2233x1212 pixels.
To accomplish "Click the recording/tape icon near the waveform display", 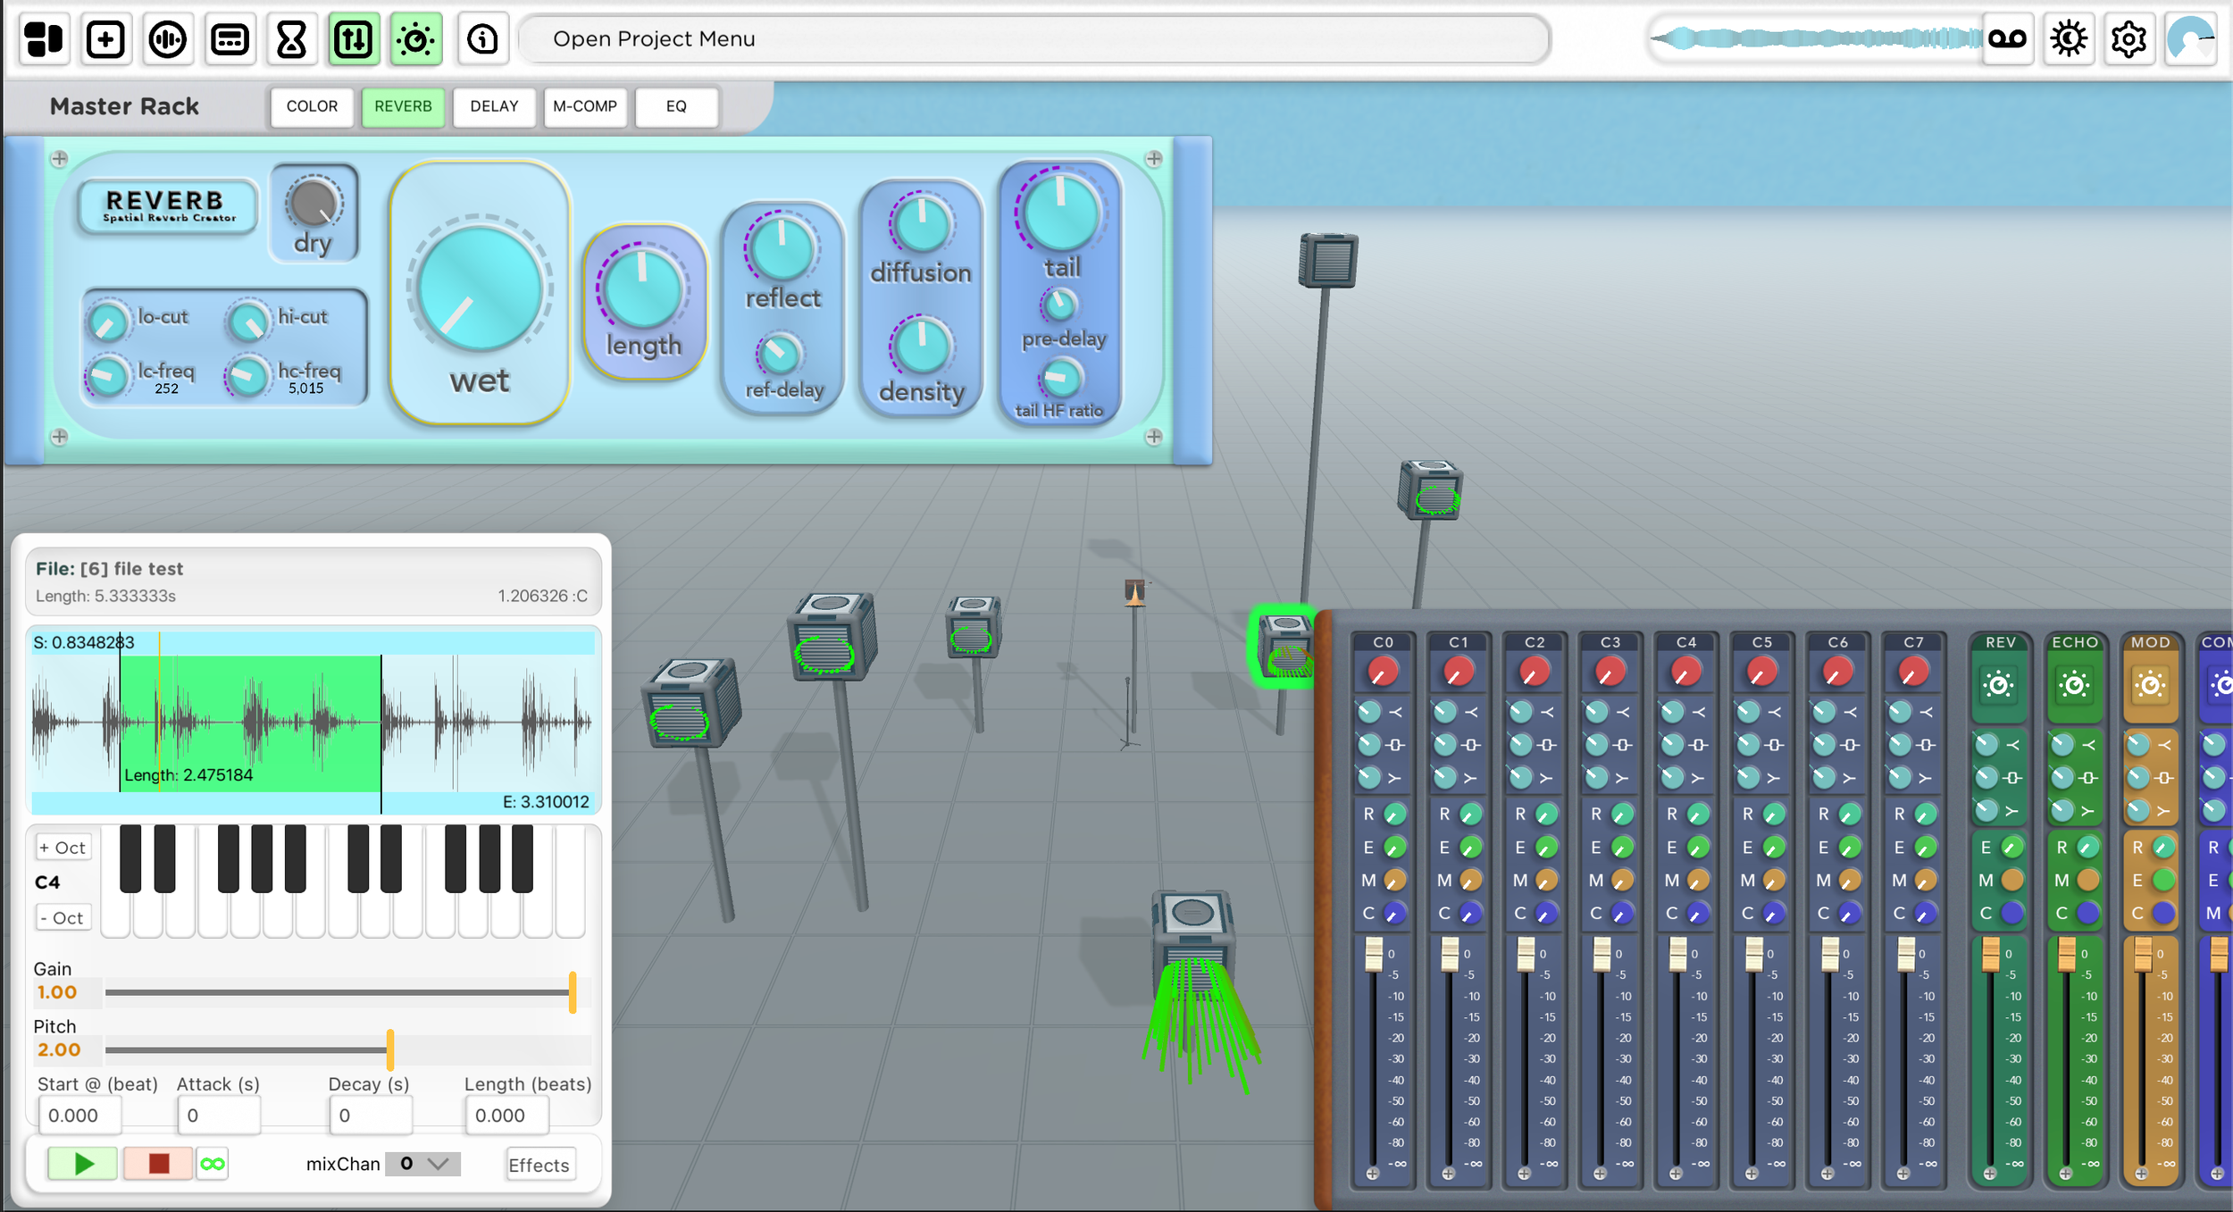I will click(2009, 38).
